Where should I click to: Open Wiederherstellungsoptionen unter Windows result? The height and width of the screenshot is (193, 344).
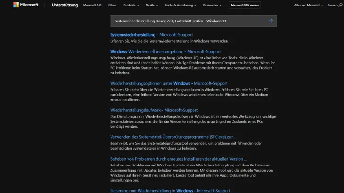pos(169,83)
